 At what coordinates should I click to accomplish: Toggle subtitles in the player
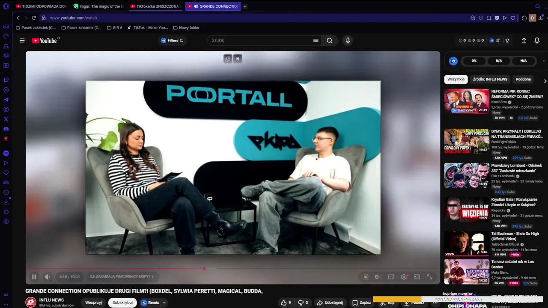pyautogui.click(x=391, y=277)
